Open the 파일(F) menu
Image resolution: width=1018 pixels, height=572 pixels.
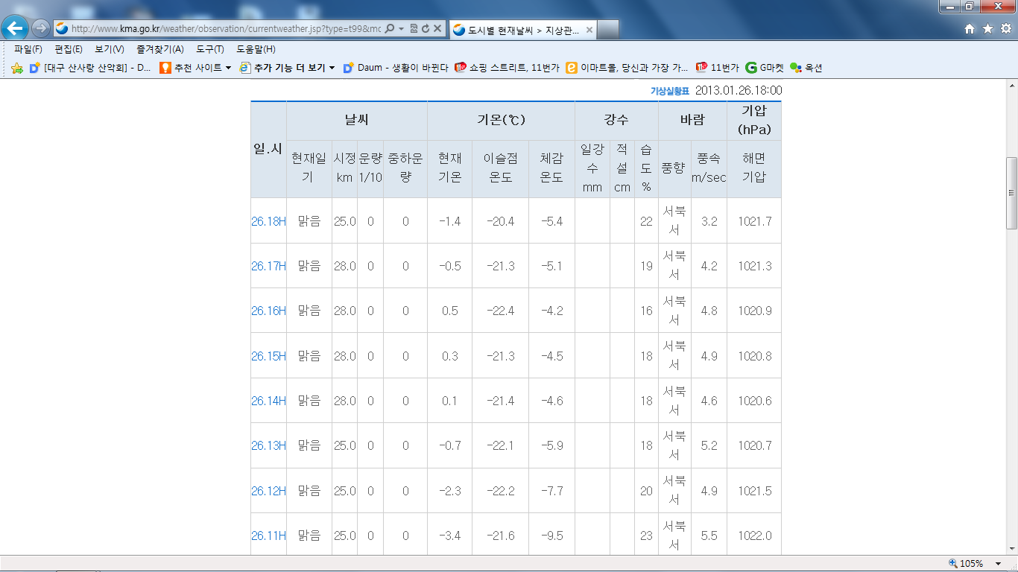pos(28,49)
